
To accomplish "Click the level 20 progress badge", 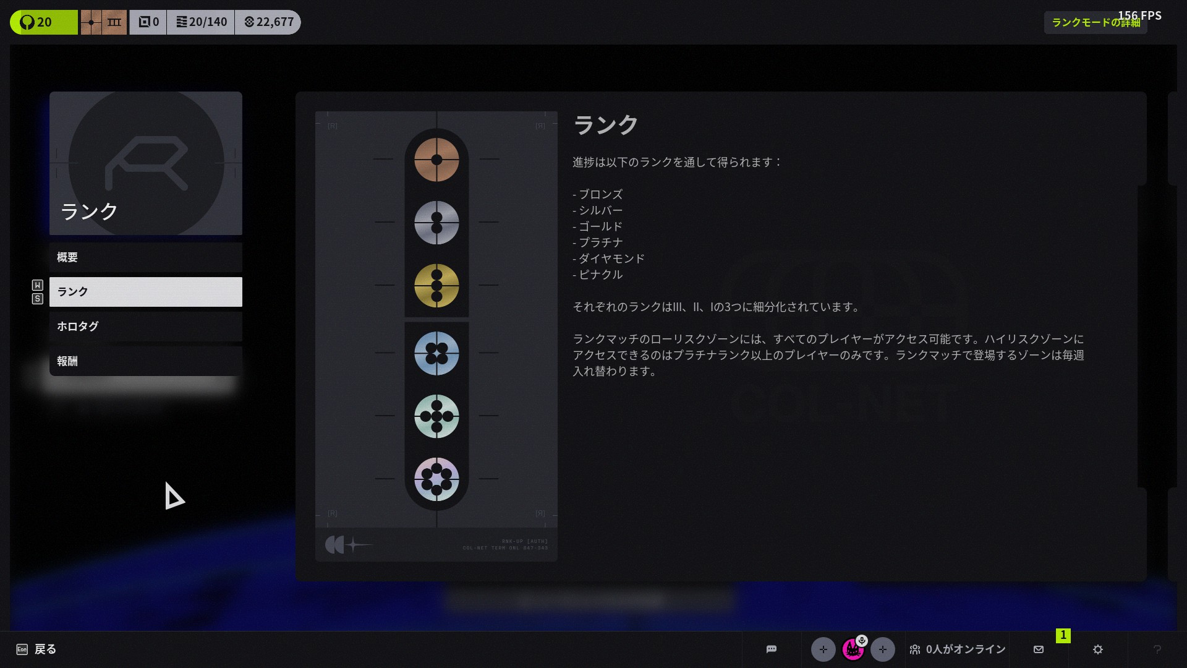I will (43, 22).
